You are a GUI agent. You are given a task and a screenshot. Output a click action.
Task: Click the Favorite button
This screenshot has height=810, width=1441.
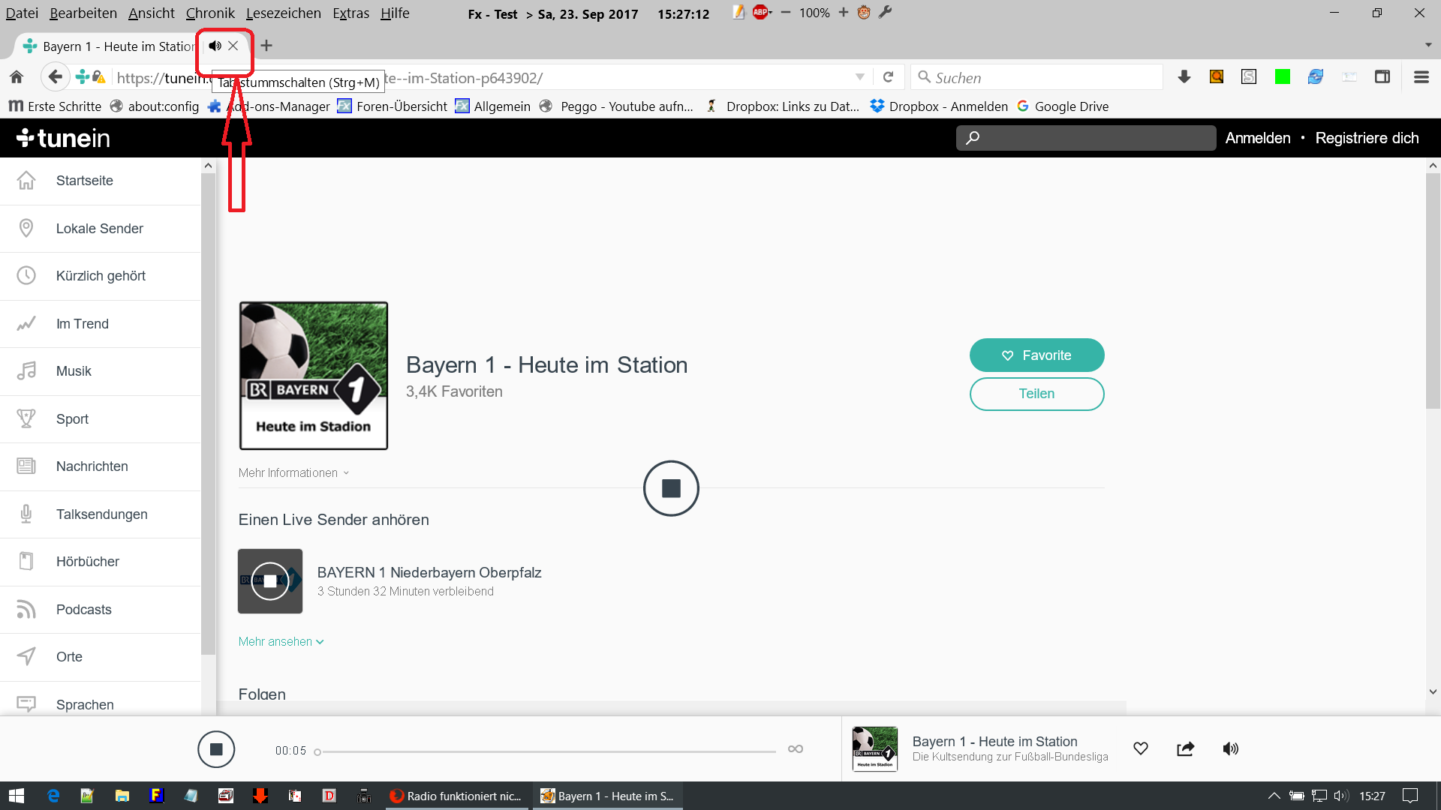(x=1036, y=355)
